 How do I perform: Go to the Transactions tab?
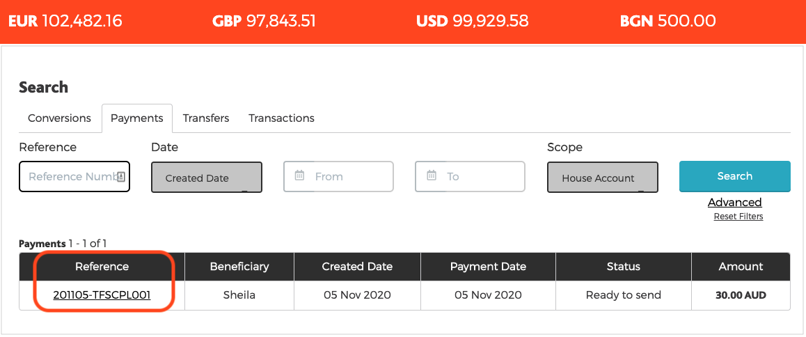tap(282, 118)
